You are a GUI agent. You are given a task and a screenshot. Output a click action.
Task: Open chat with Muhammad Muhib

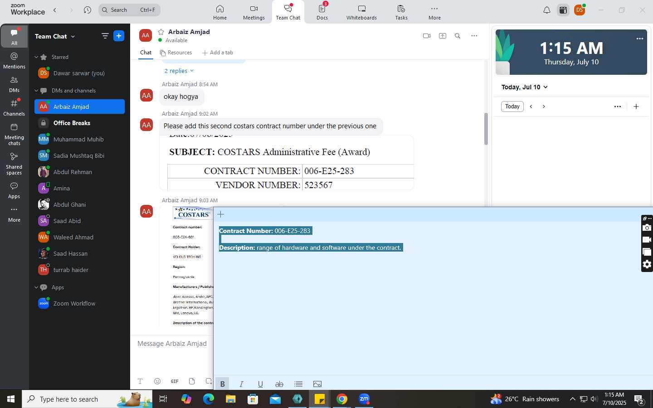tap(79, 139)
